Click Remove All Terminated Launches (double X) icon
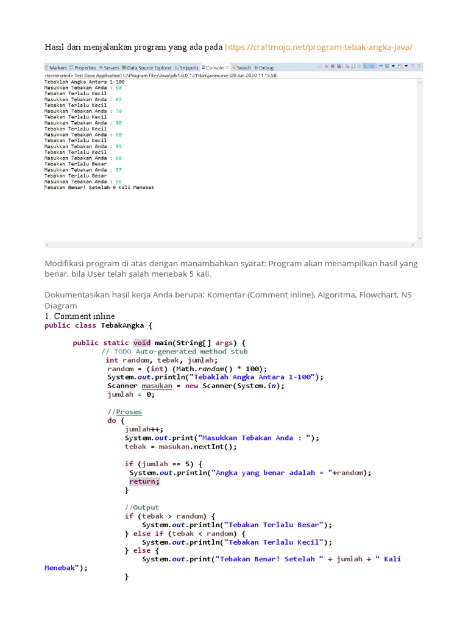Viewport: 468px width, 624px height. click(339, 66)
